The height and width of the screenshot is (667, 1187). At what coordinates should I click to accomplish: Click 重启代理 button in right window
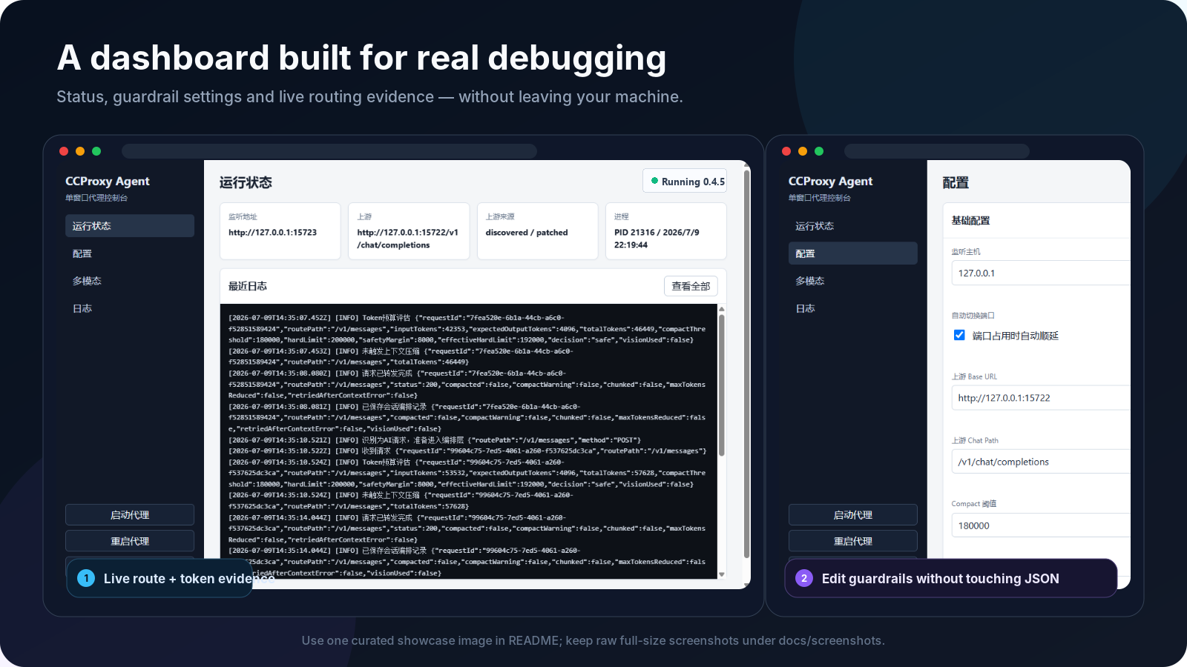[x=852, y=541]
